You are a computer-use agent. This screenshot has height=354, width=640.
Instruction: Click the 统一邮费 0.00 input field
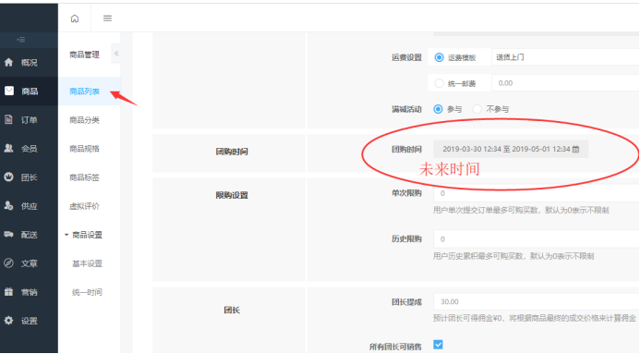pyautogui.click(x=565, y=83)
